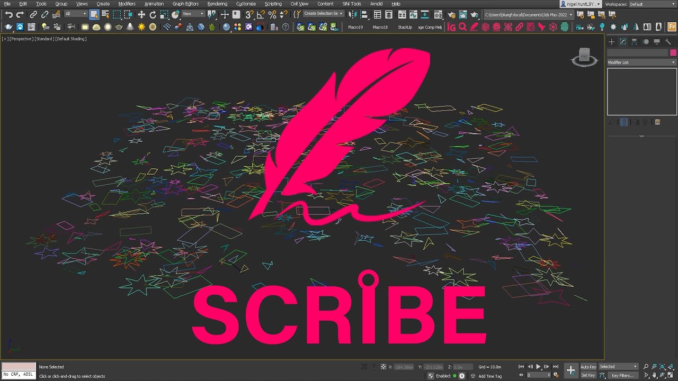Open the SiNi Tools menu
678x381 pixels.
pyautogui.click(x=352, y=4)
